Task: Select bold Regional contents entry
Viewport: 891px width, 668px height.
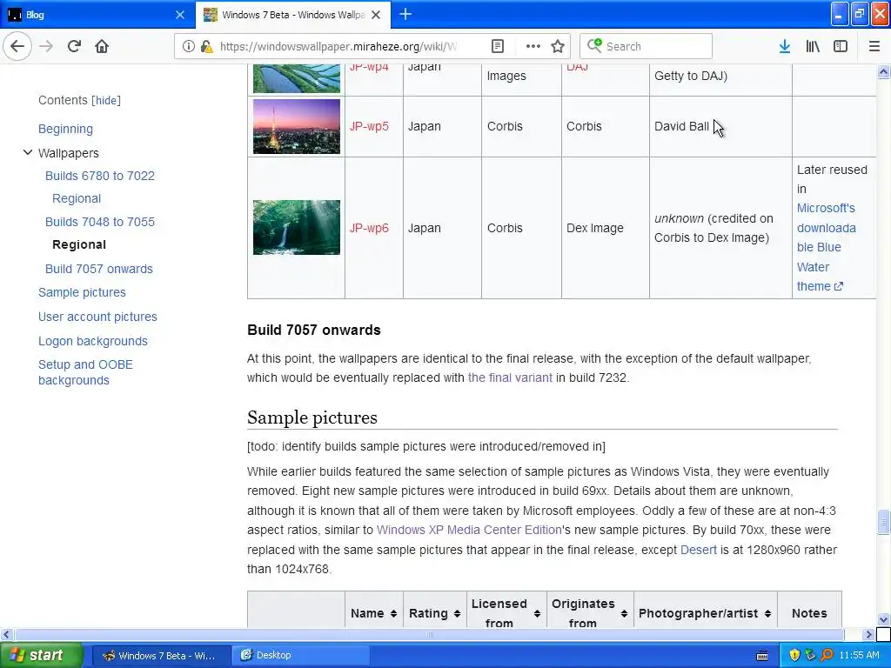Action: coord(79,244)
